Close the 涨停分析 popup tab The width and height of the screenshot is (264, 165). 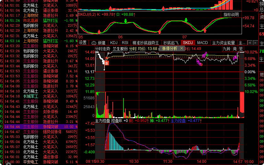(x=181, y=48)
